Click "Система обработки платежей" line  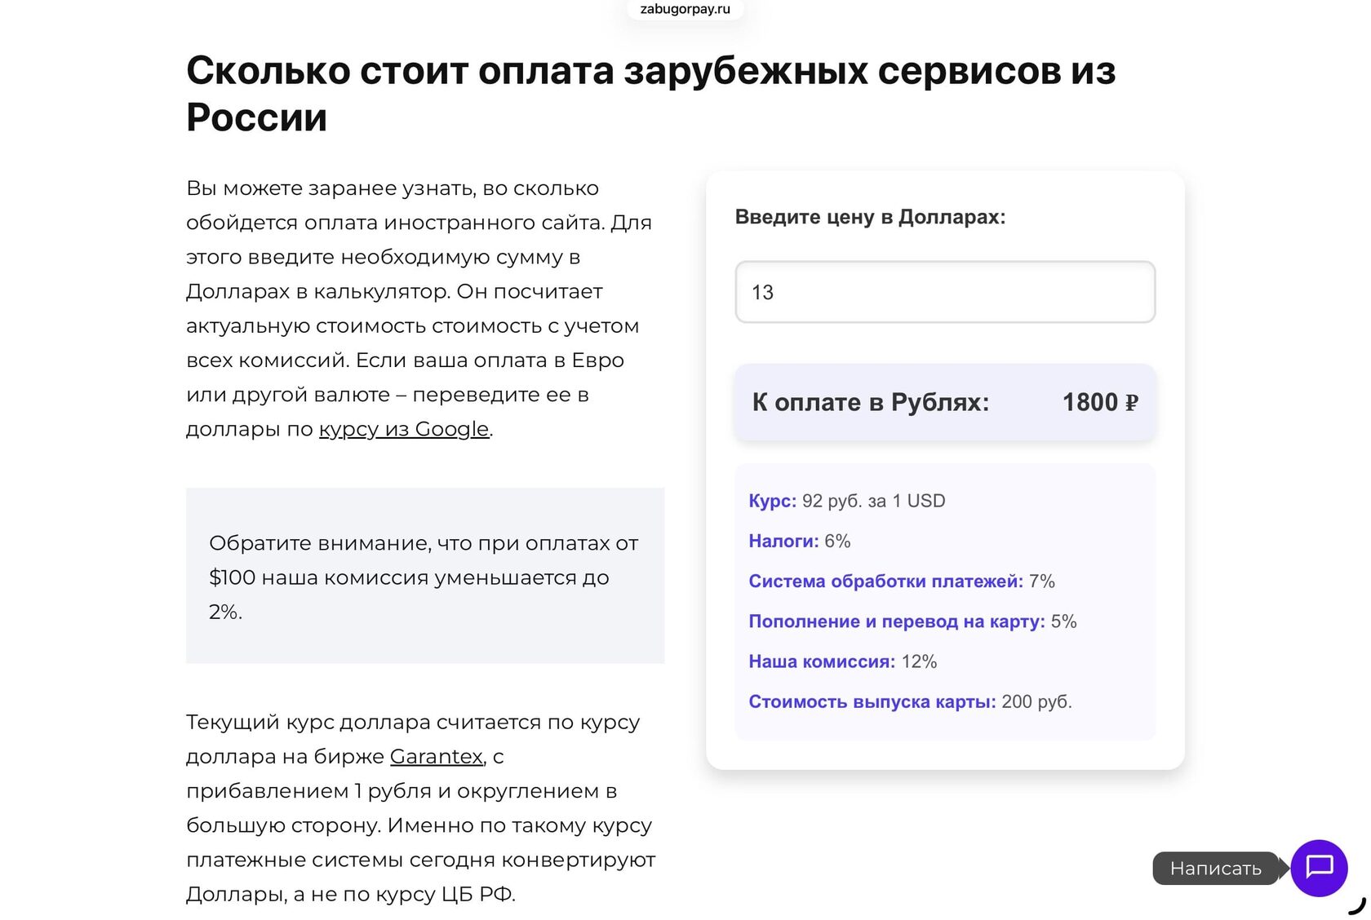click(x=901, y=582)
